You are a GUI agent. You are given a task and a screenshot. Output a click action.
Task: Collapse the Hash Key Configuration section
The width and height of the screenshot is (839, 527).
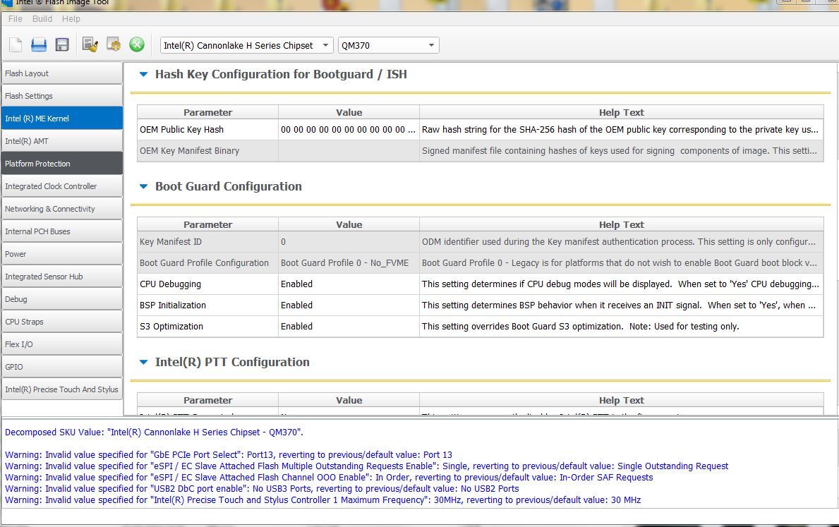[x=143, y=74]
